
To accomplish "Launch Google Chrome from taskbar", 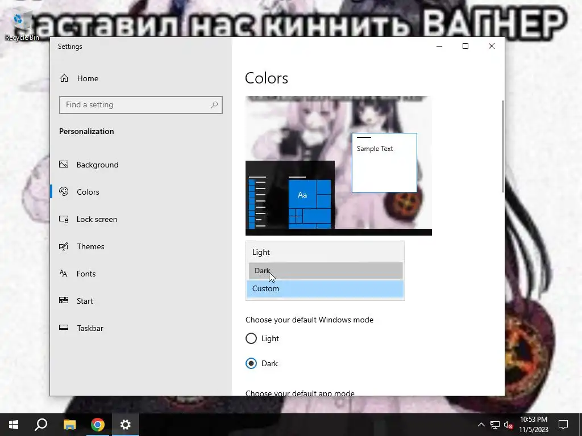I will click(98, 425).
